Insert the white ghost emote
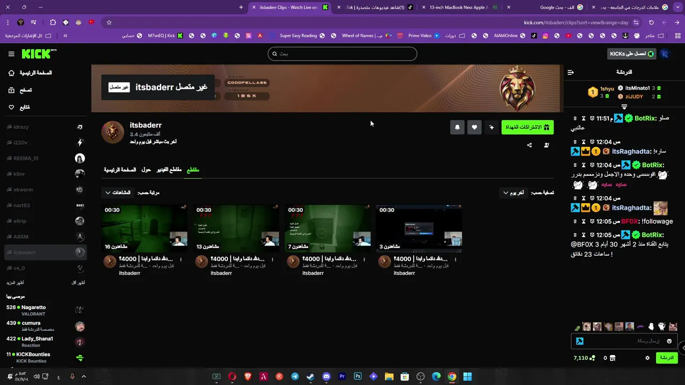Image resolution: width=685 pixels, height=385 pixels. [x=651, y=326]
